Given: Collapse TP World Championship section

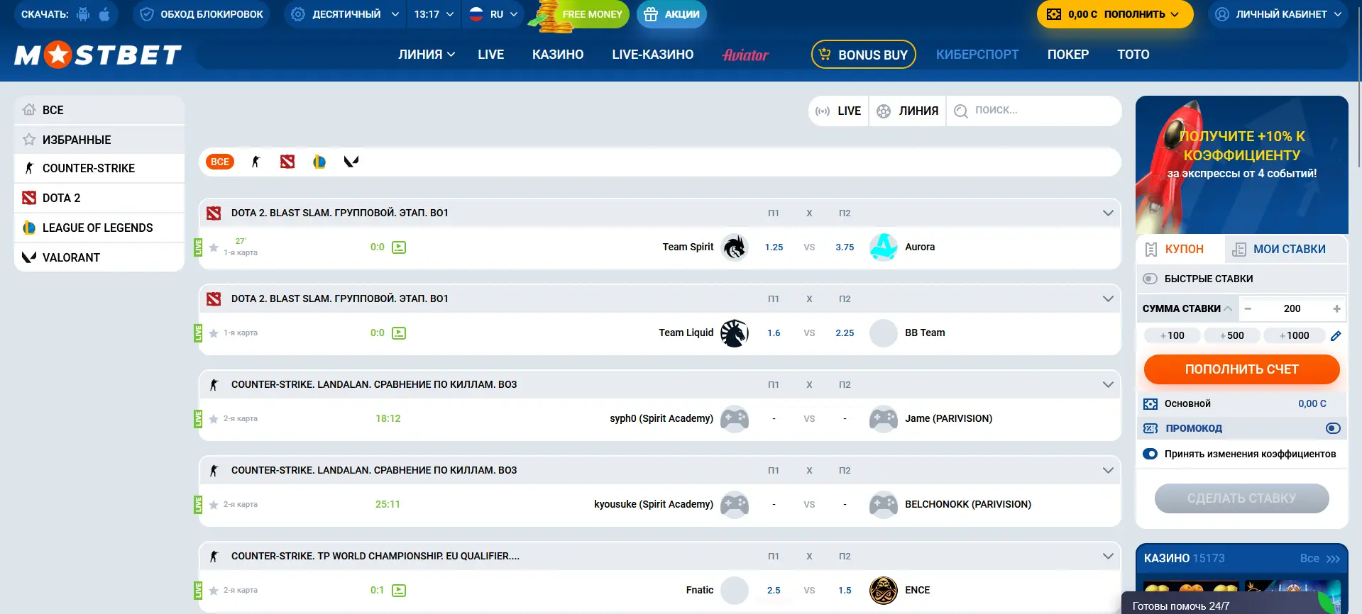Looking at the screenshot, I should [1108, 557].
